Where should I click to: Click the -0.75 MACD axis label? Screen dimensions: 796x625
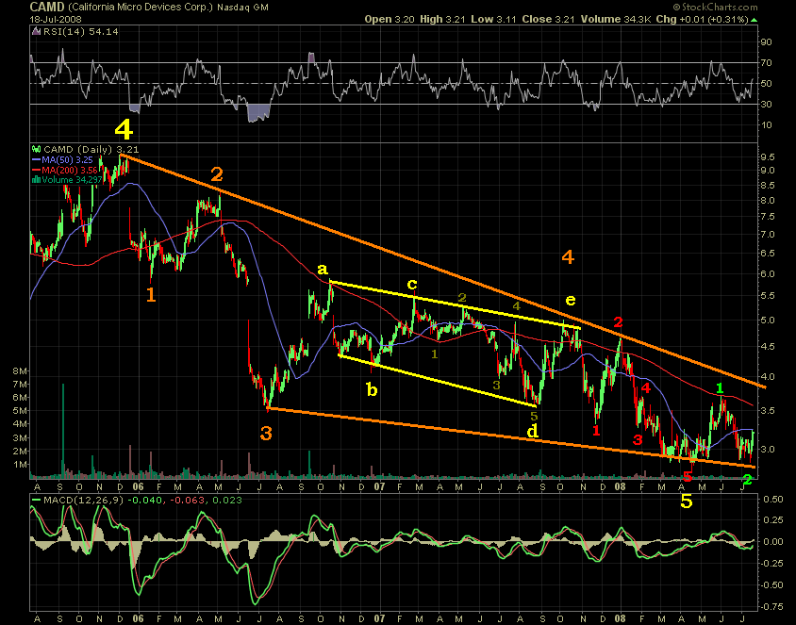pyautogui.click(x=771, y=606)
